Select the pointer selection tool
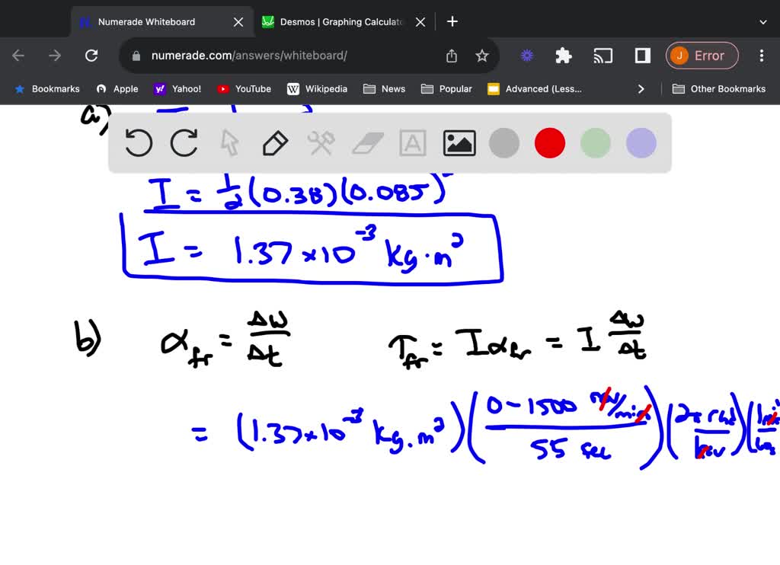780x565 pixels. click(229, 142)
